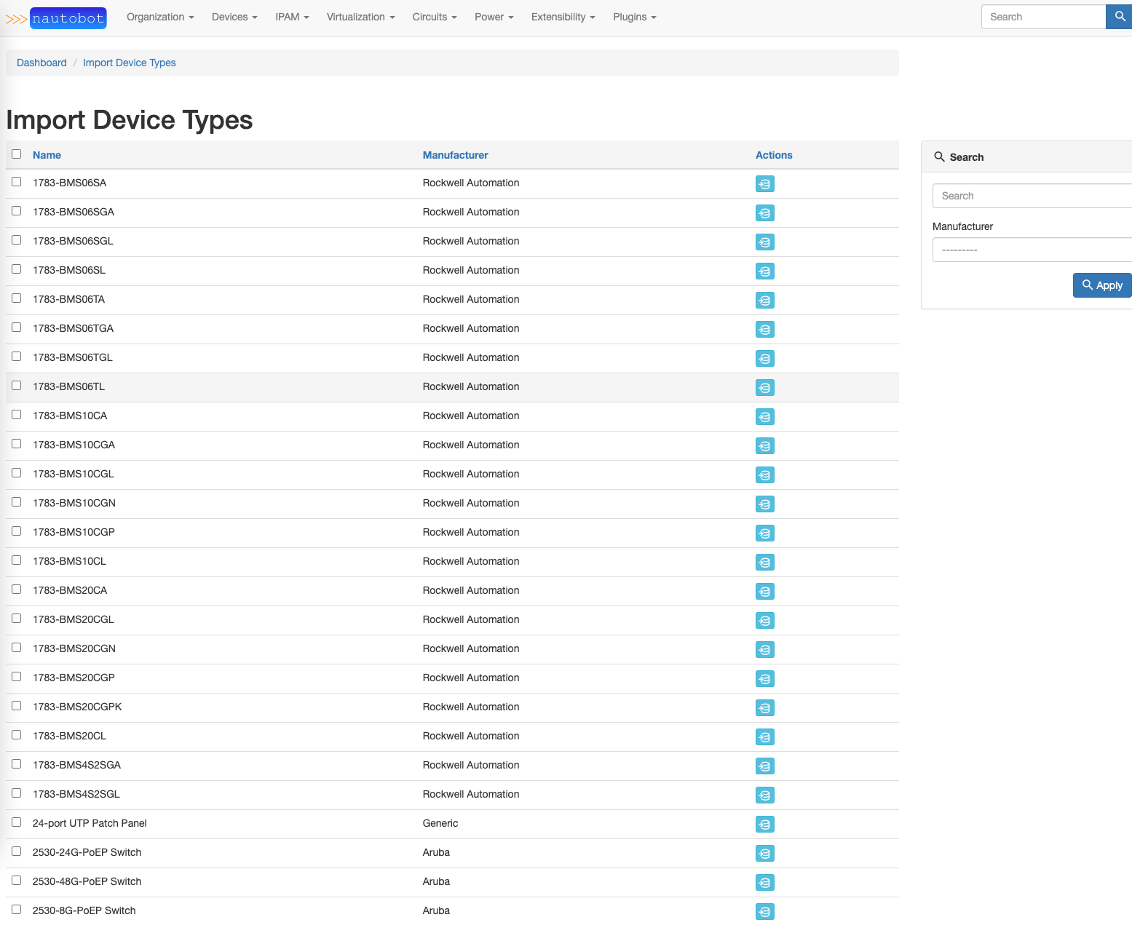Enable the checkbox for 1783-BMS10CGA
The image size is (1132, 925).
16,443
